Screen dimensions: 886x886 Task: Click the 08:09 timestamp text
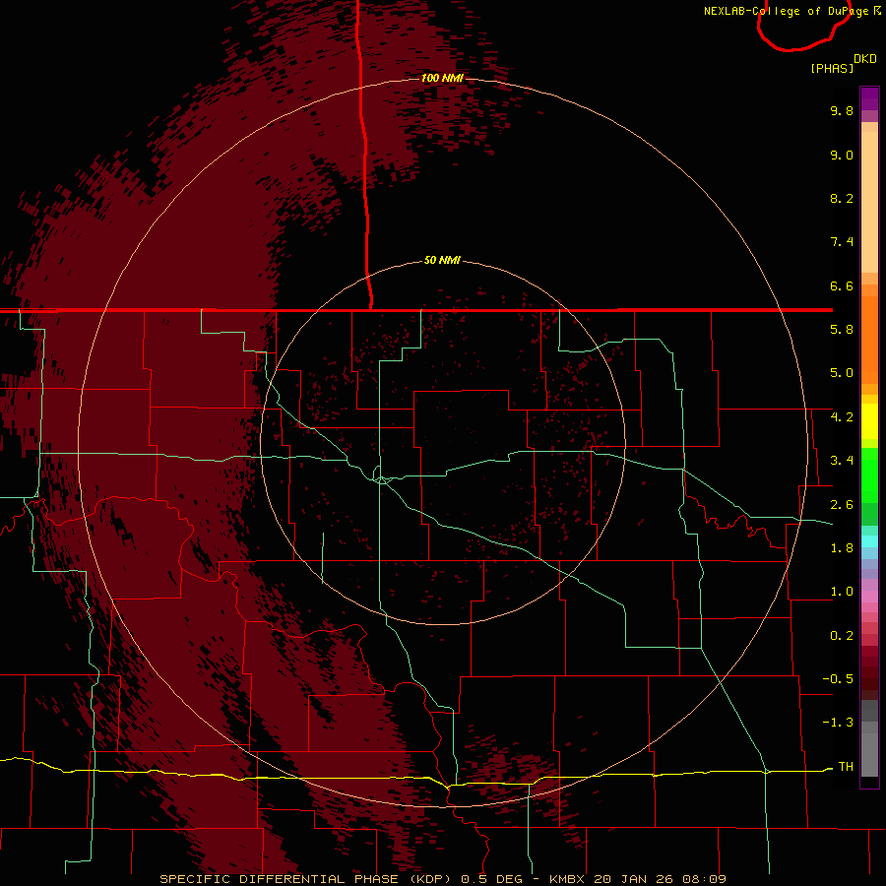704,879
